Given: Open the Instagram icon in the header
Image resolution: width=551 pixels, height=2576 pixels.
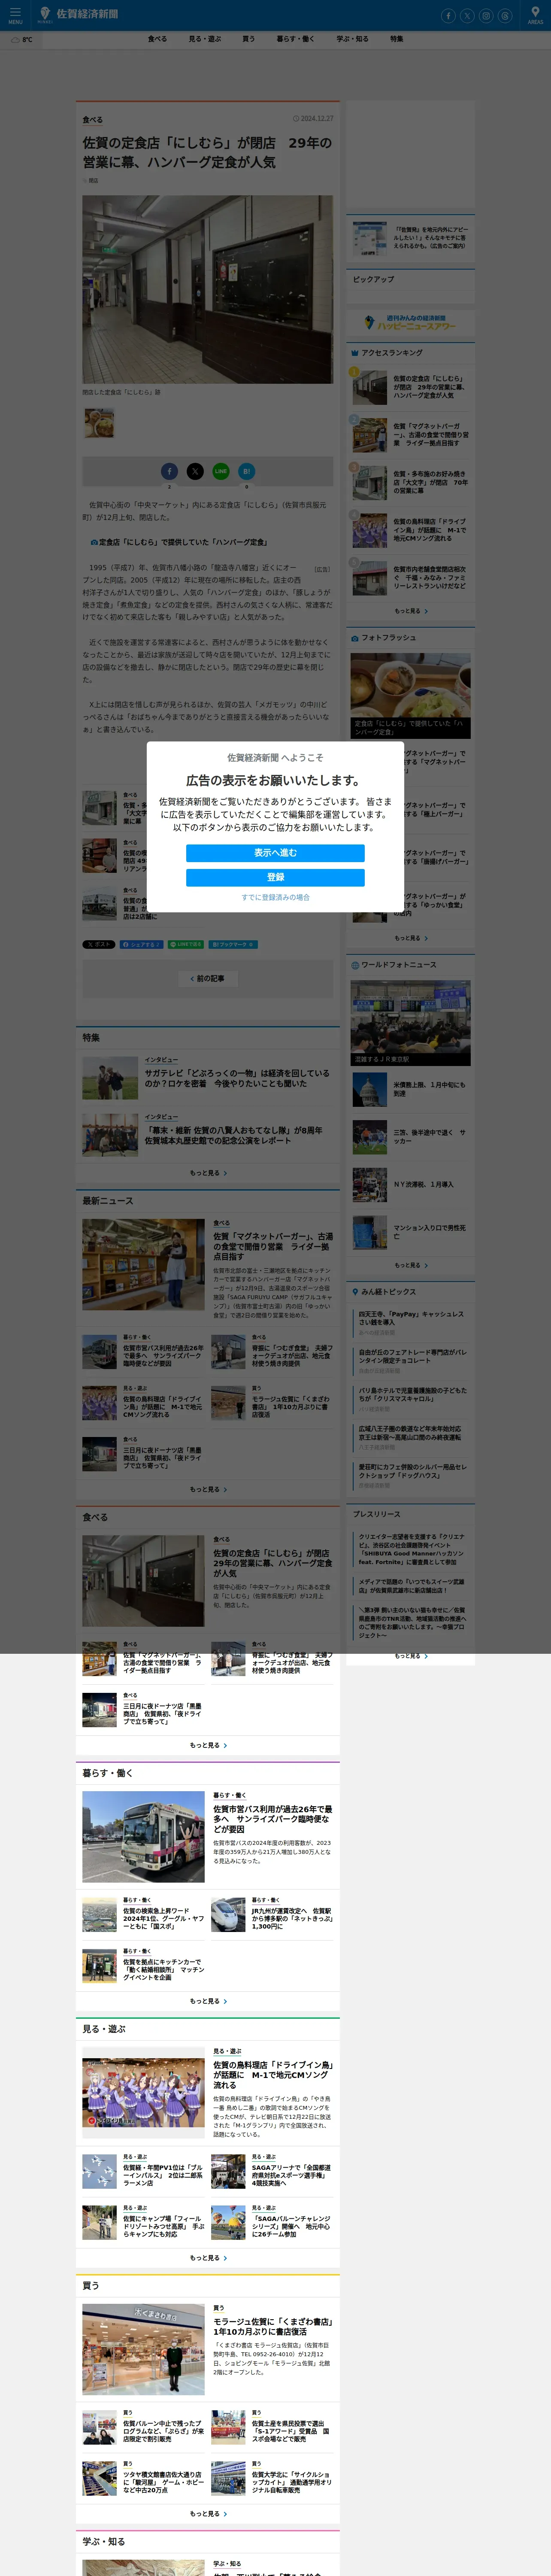Looking at the screenshot, I should pos(486,15).
